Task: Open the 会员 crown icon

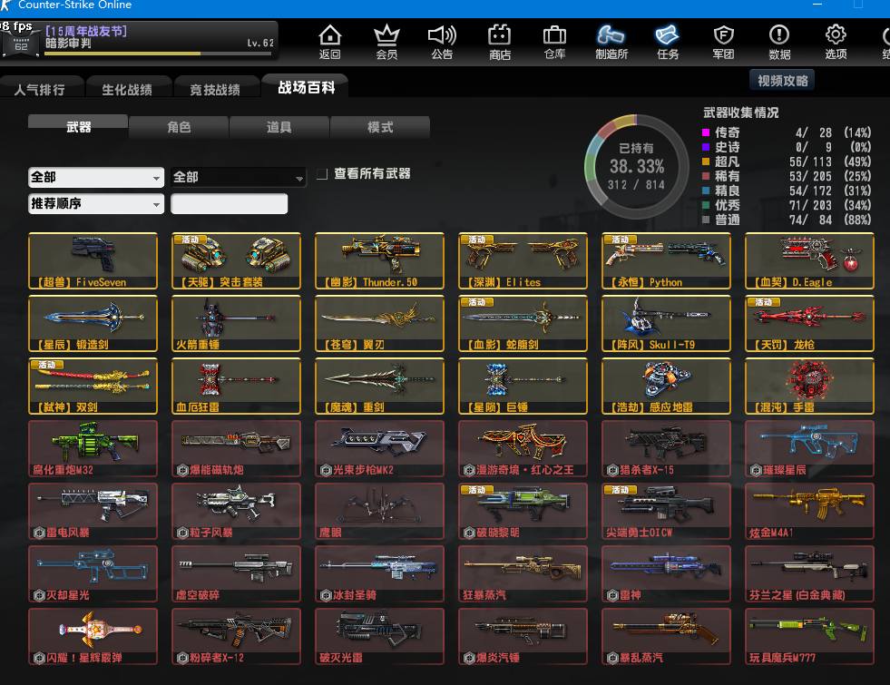Action: [x=386, y=42]
